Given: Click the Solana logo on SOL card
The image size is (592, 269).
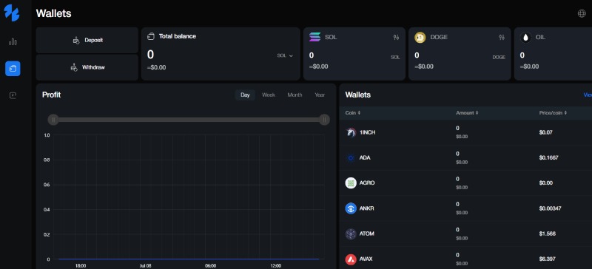Looking at the screenshot, I should tap(314, 37).
